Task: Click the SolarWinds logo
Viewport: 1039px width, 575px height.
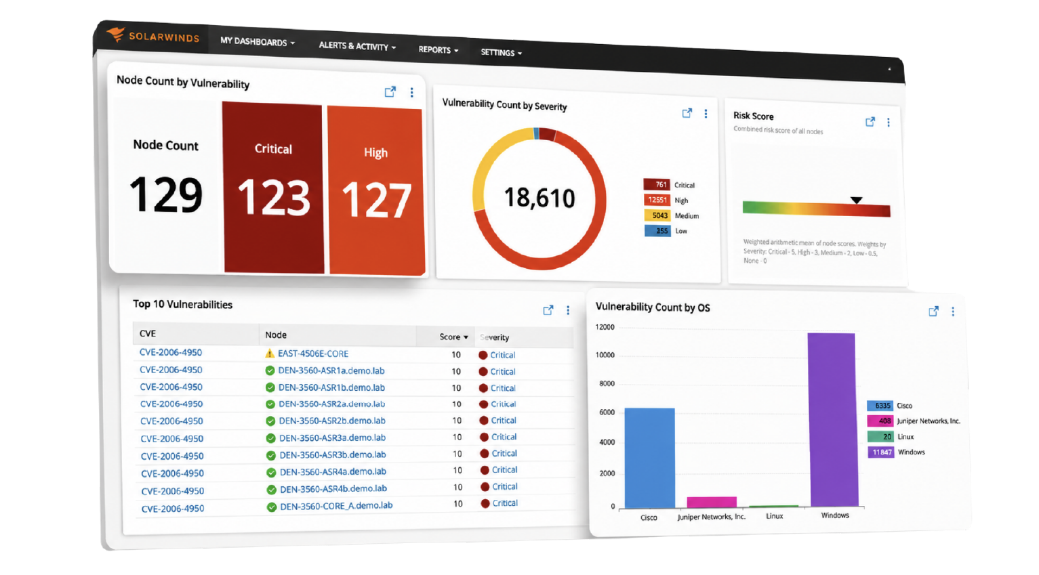Action: 153,35
